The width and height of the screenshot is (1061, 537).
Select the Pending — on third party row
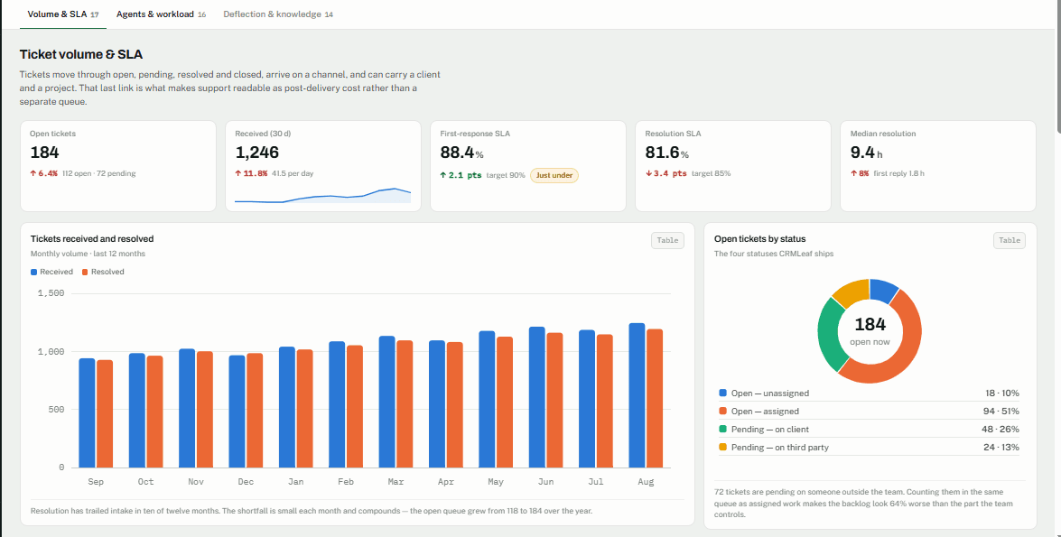click(x=870, y=447)
